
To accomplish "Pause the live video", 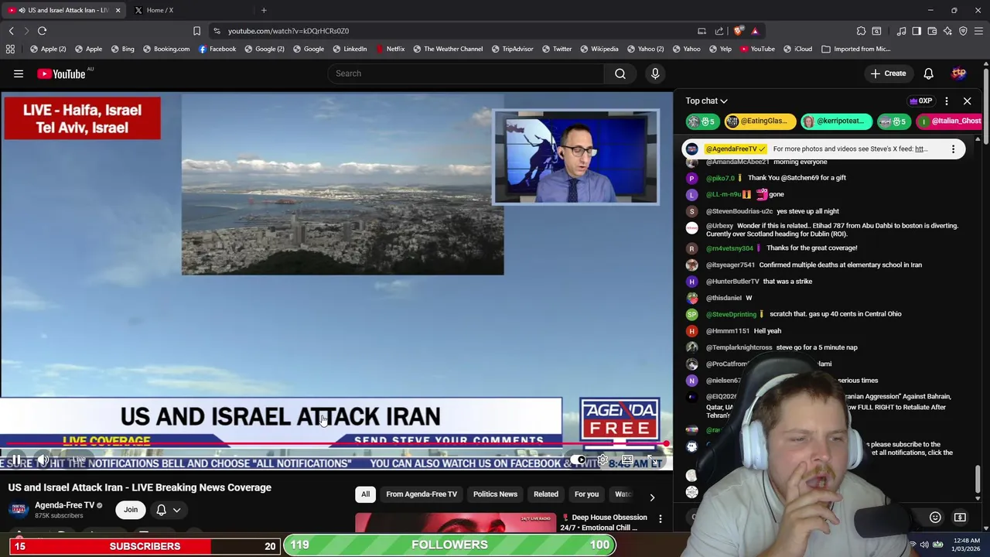I will tap(15, 460).
